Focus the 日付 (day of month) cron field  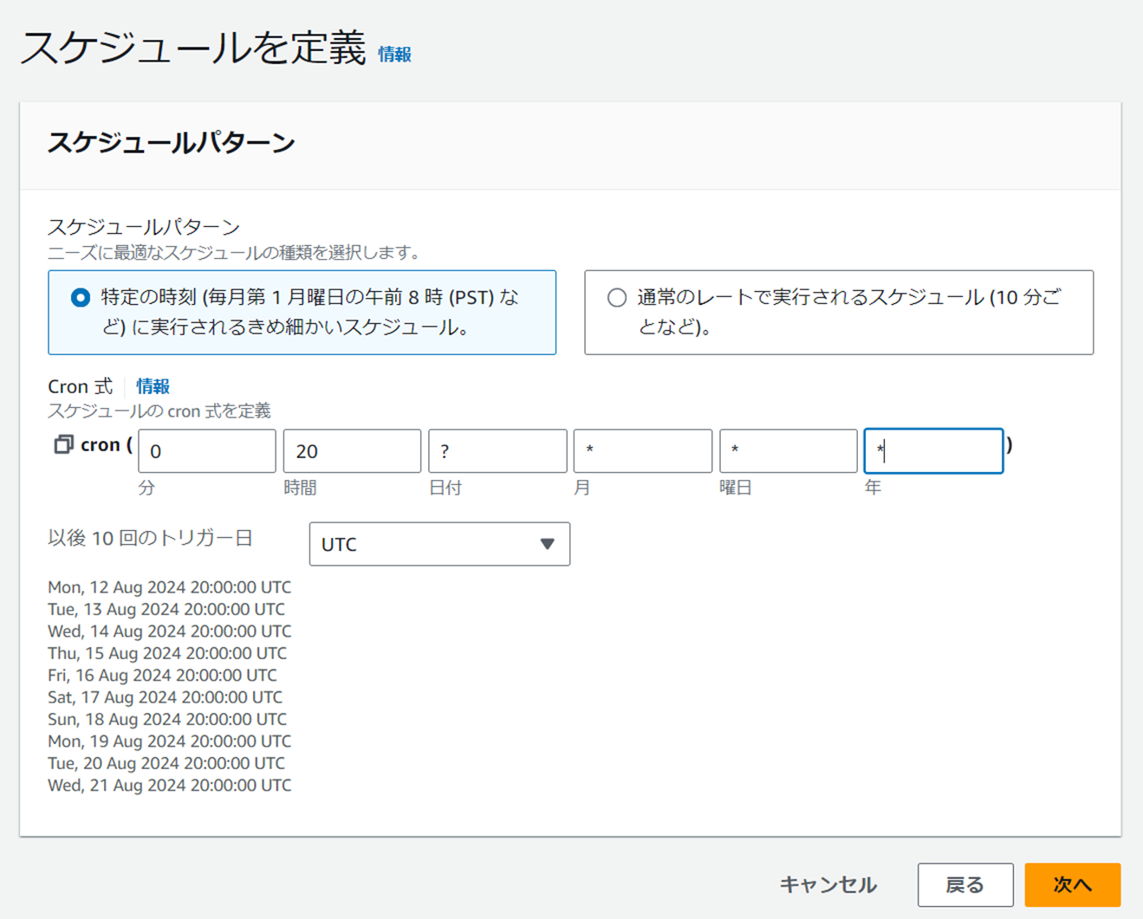(497, 450)
